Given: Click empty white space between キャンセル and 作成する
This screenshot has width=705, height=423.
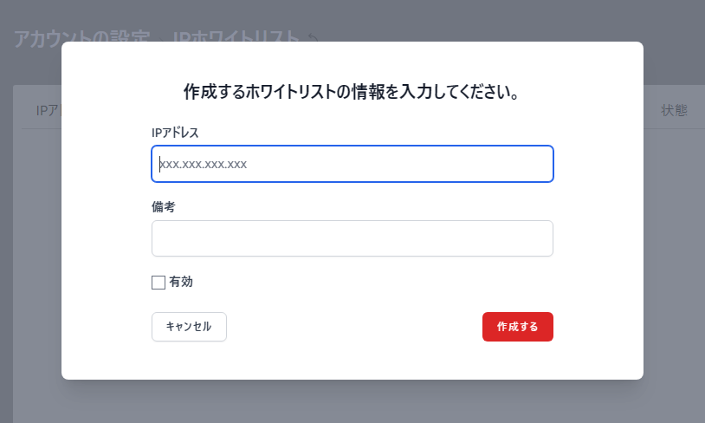Looking at the screenshot, I should 354,327.
